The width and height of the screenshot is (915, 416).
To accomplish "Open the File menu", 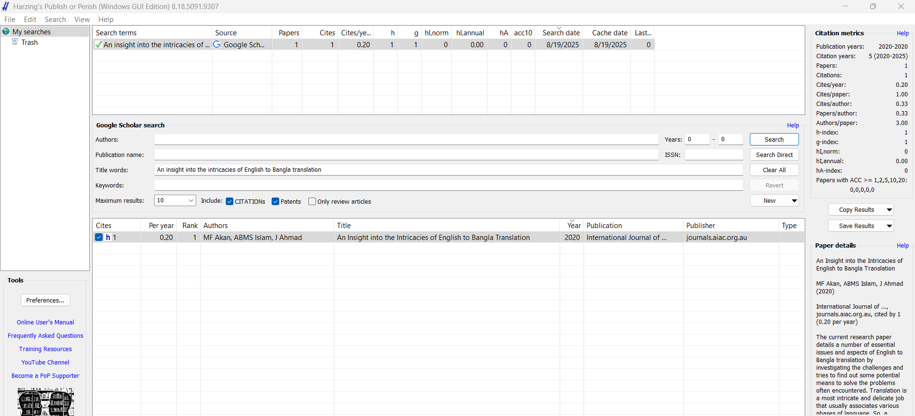I will [x=10, y=20].
